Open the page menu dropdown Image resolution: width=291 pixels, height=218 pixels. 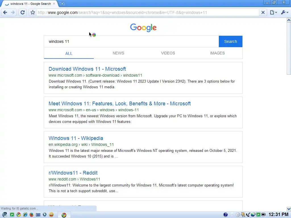[x=273, y=12]
